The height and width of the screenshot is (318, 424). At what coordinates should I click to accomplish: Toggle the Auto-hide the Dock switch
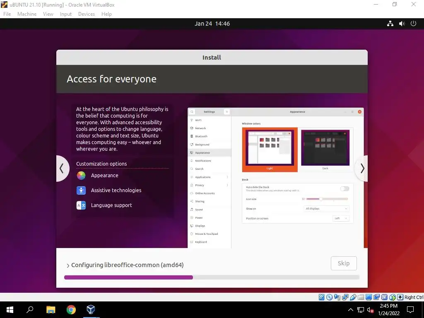coord(344,188)
